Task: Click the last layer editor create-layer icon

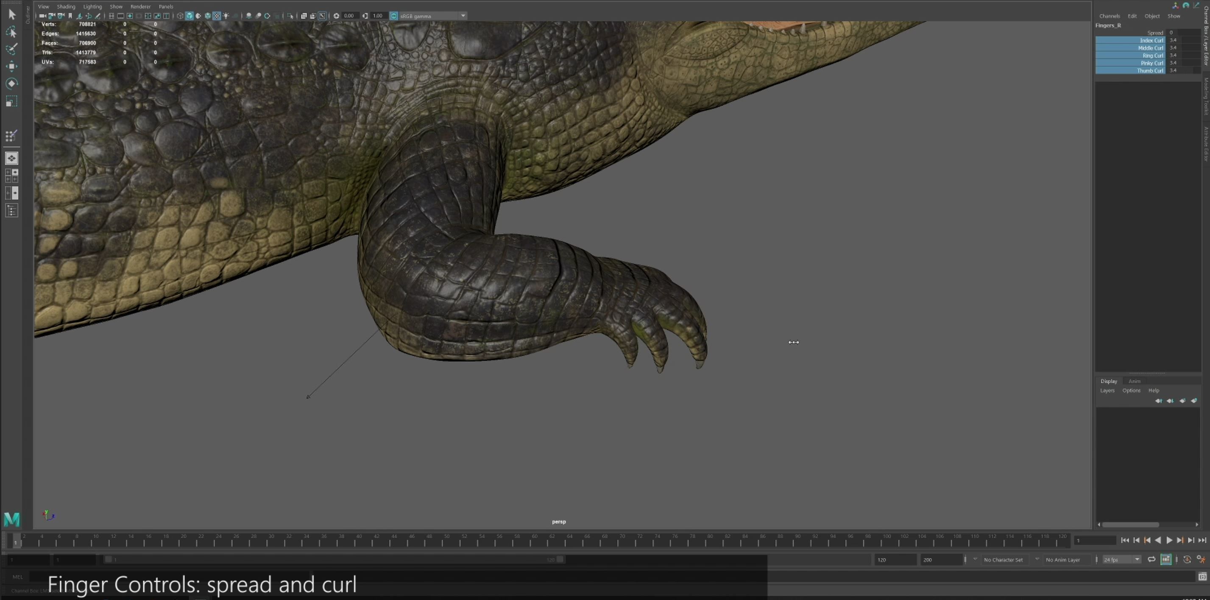Action: coord(1194,401)
